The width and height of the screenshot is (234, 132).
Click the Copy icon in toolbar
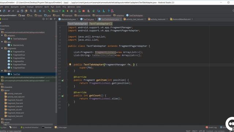tap(22, 11)
